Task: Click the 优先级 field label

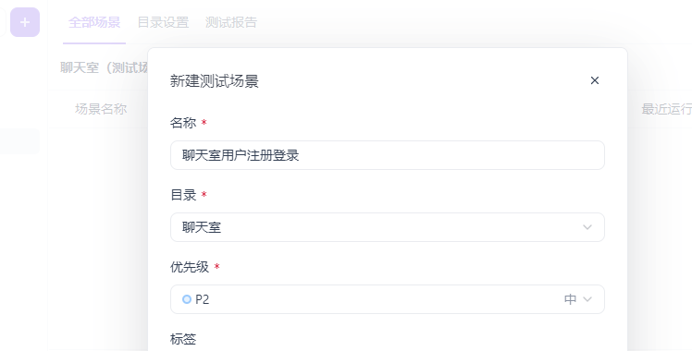Action: point(190,267)
